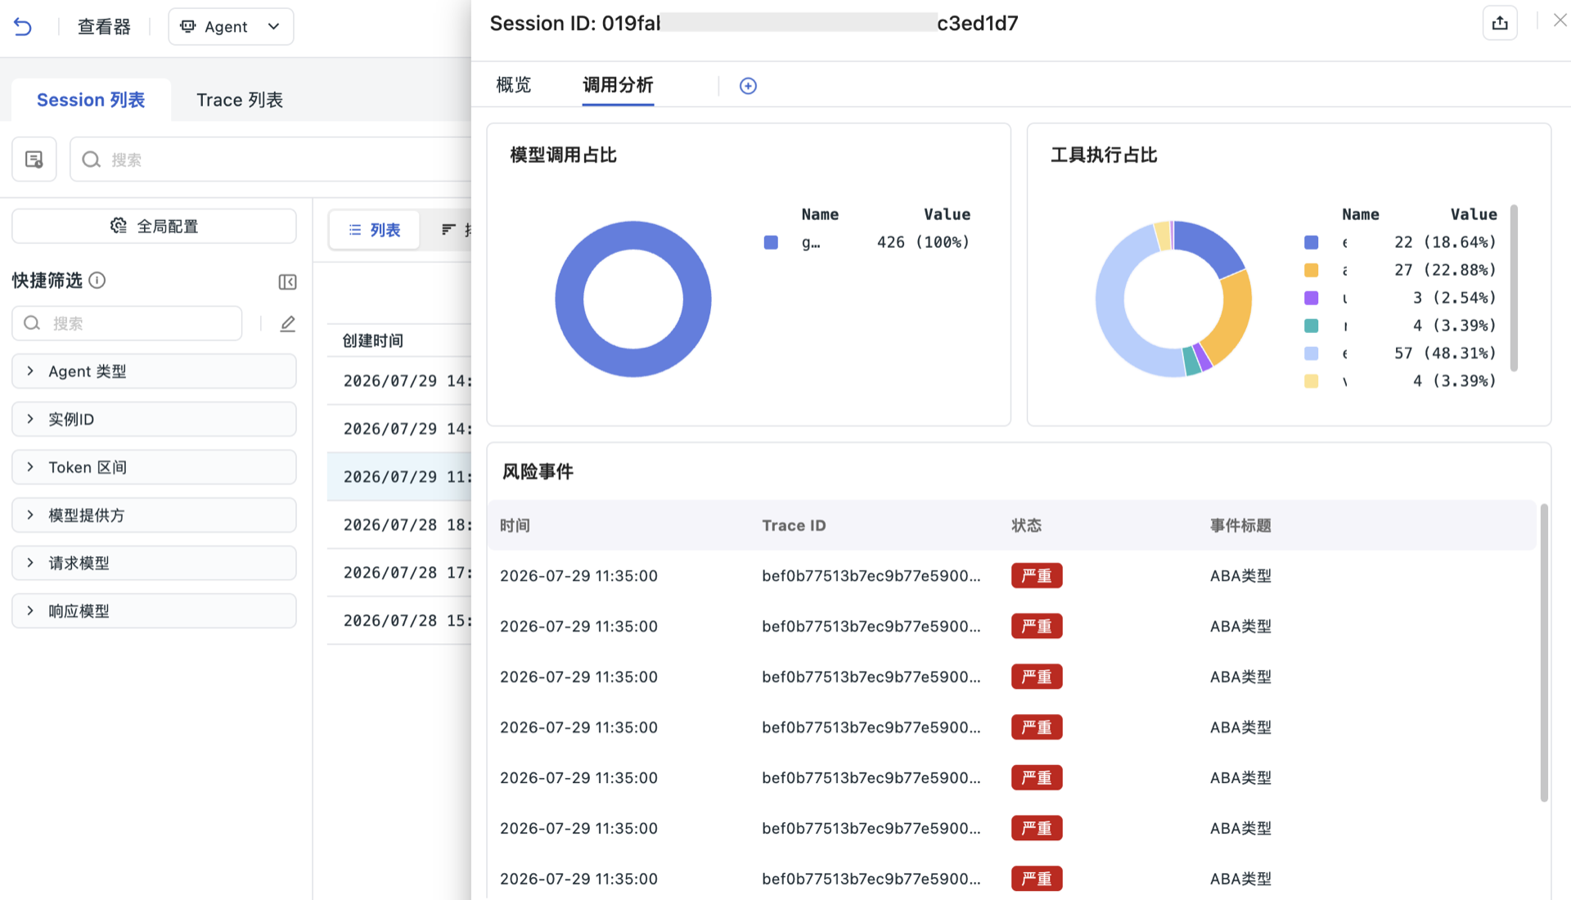
Task: Focus the top 搜索 input field
Action: click(x=272, y=160)
